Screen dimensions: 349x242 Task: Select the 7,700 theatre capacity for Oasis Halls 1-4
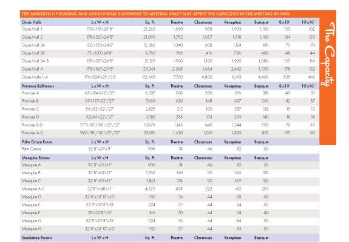click(178, 77)
